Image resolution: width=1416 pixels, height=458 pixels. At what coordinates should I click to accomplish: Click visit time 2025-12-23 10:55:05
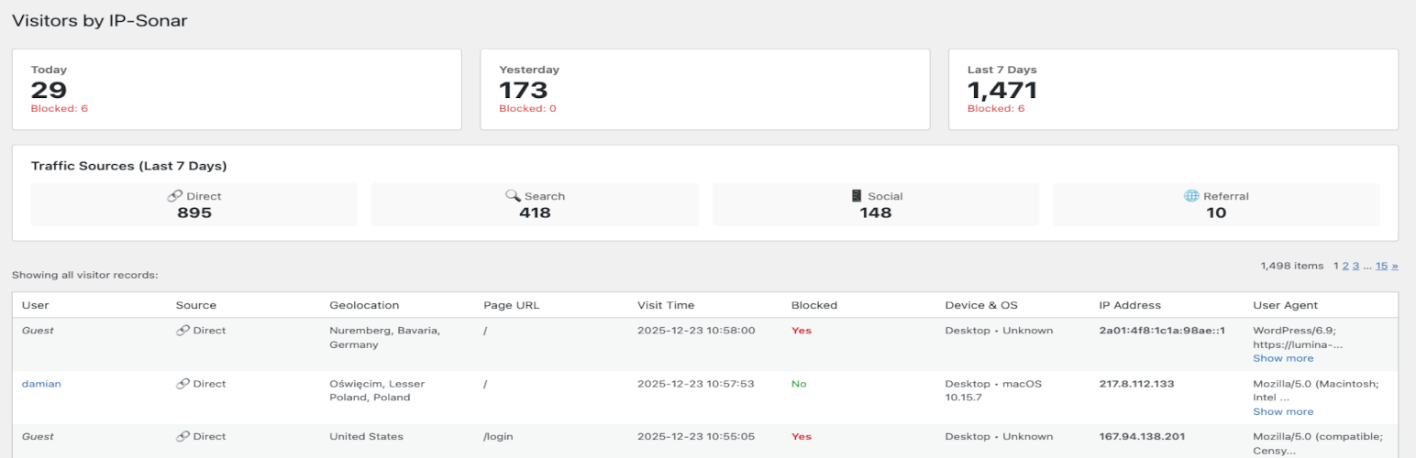coord(696,437)
